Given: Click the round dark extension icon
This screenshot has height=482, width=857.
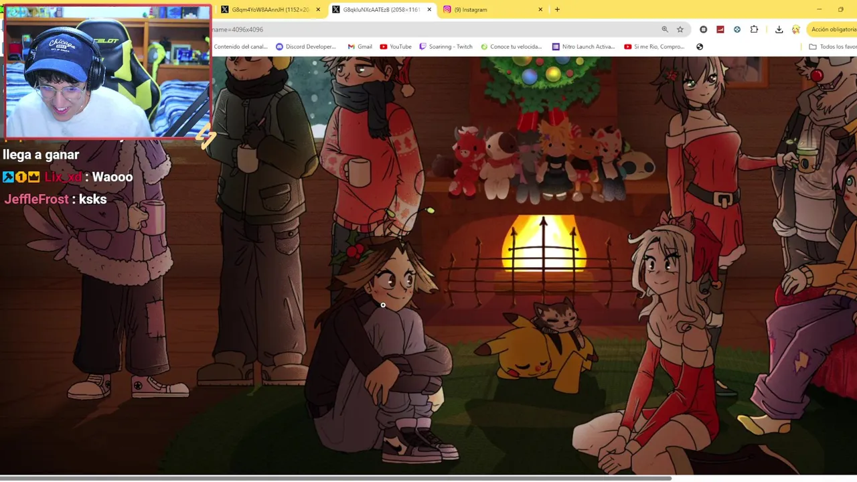Looking at the screenshot, I should click(703, 29).
